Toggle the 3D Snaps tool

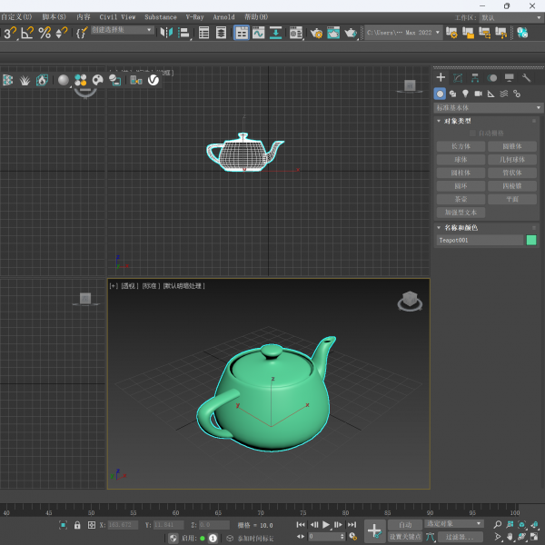[10, 33]
